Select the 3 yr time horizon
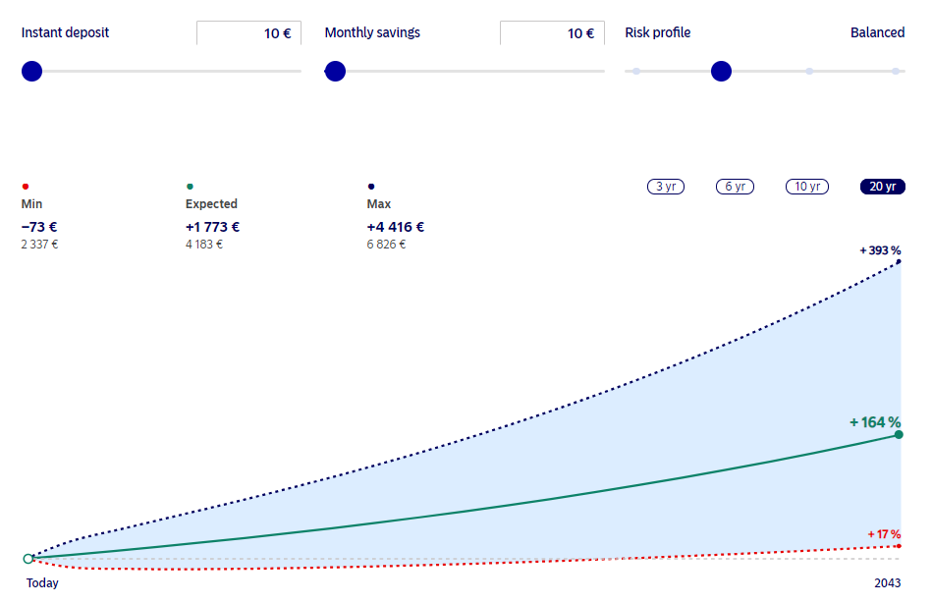 (665, 187)
